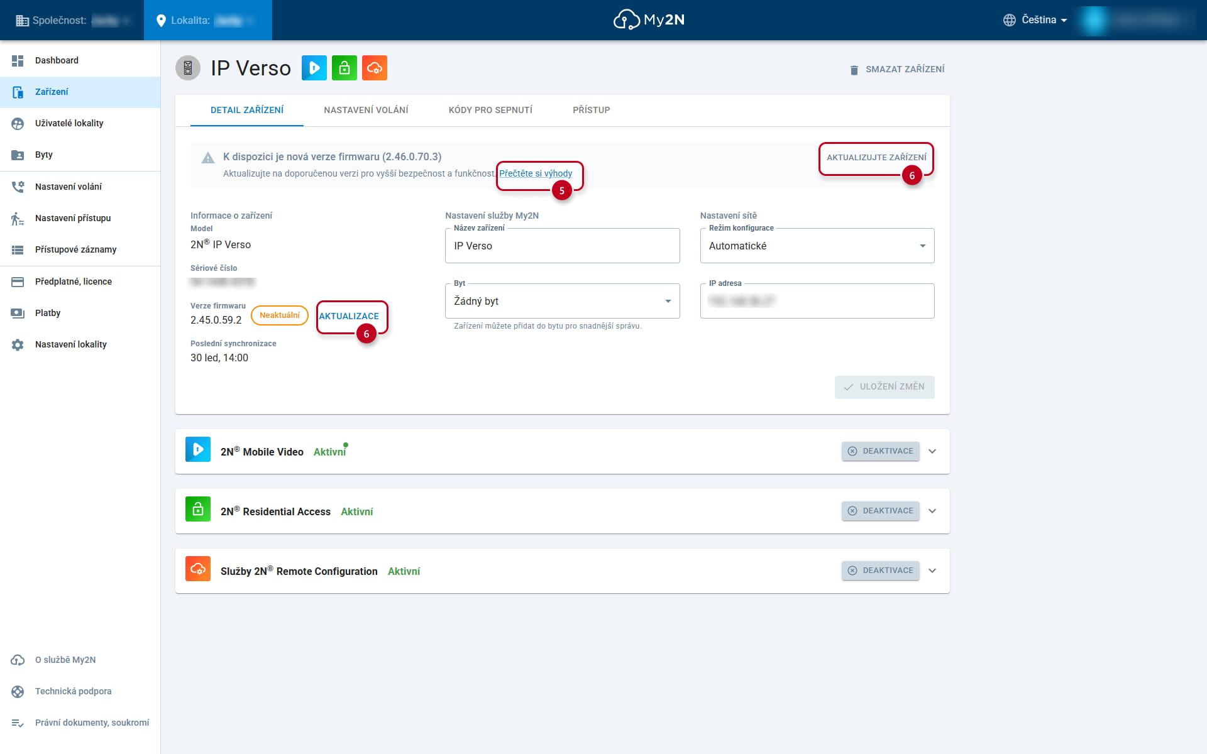Image resolution: width=1207 pixels, height=754 pixels.
Task: Click the blue Mobile Video icon beside IP Verso title
Action: point(314,68)
